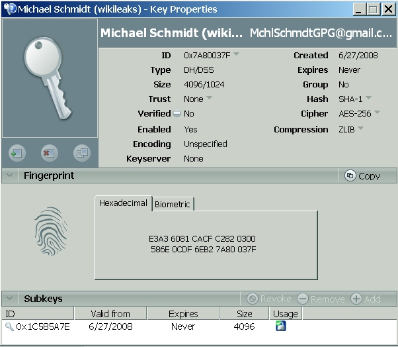Click fingerprint line starting 586E 0CDF
Screen dimensions: 398x347
(x=204, y=249)
